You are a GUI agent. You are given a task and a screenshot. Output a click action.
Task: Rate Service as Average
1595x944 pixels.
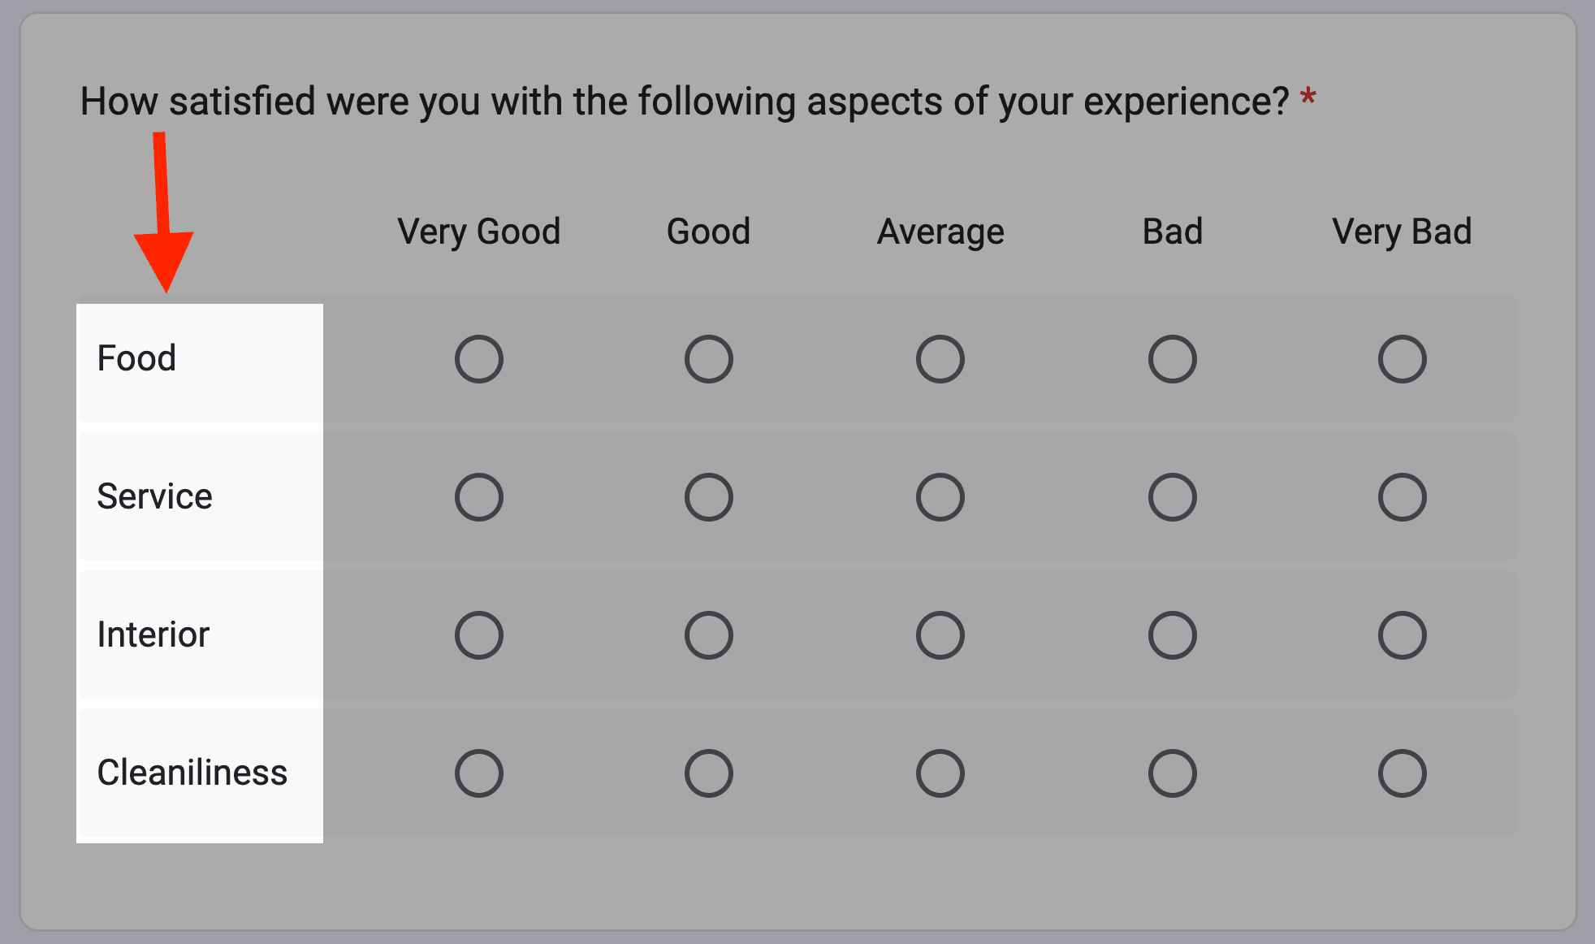pos(940,496)
